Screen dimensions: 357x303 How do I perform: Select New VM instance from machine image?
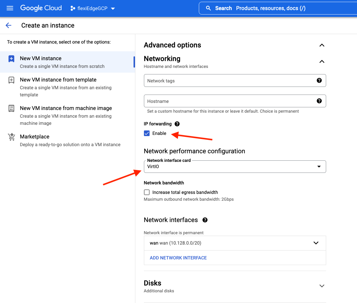click(66, 108)
